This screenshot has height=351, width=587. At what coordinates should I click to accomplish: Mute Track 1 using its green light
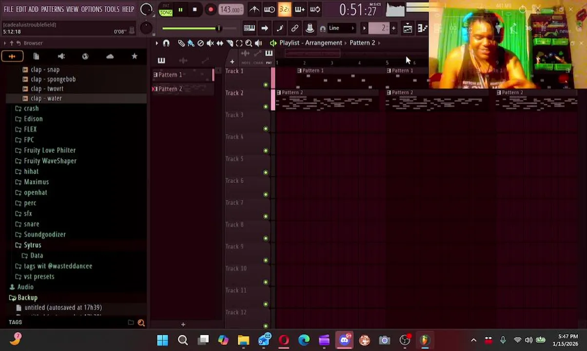click(266, 85)
